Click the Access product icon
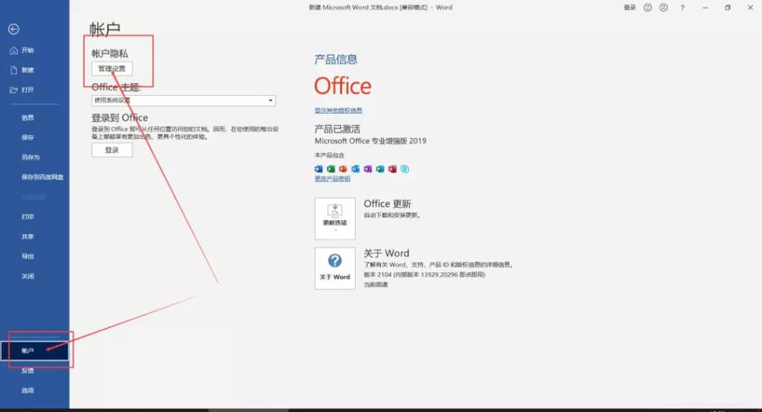762x412 pixels. coord(392,169)
